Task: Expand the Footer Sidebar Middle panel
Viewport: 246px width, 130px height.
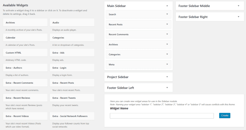Action: pos(238,6)
